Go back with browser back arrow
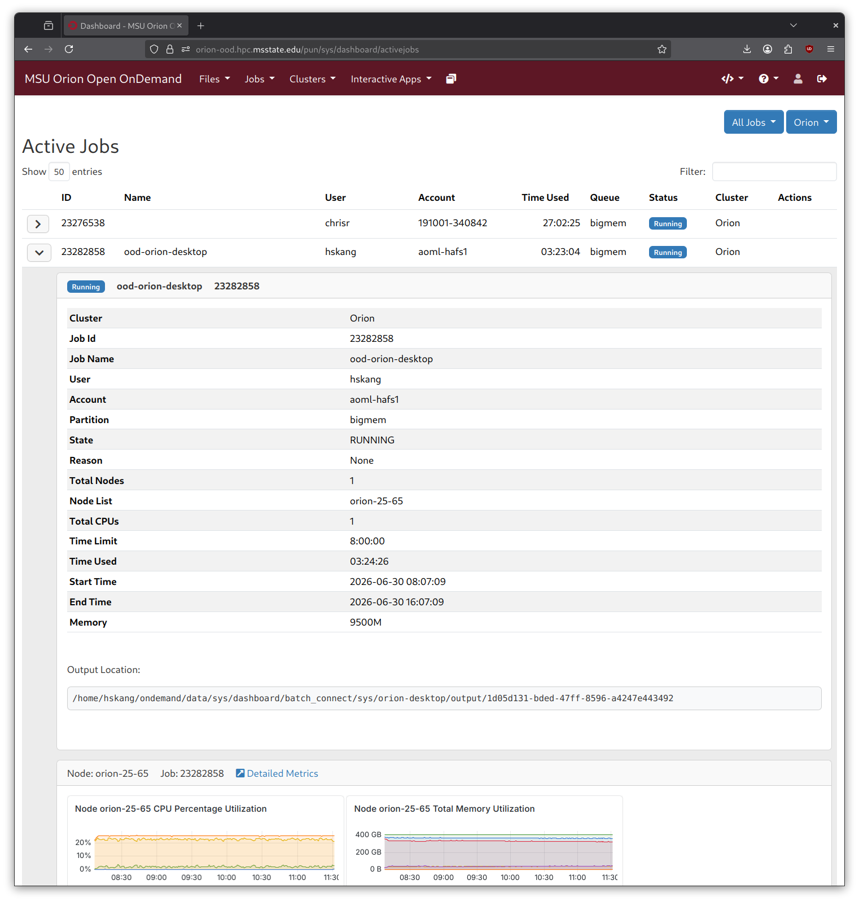859x902 pixels. tap(28, 49)
